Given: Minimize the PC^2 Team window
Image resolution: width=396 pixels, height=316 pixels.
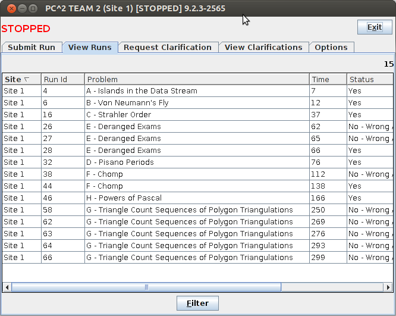Looking at the screenshot, I should (x=21, y=8).
